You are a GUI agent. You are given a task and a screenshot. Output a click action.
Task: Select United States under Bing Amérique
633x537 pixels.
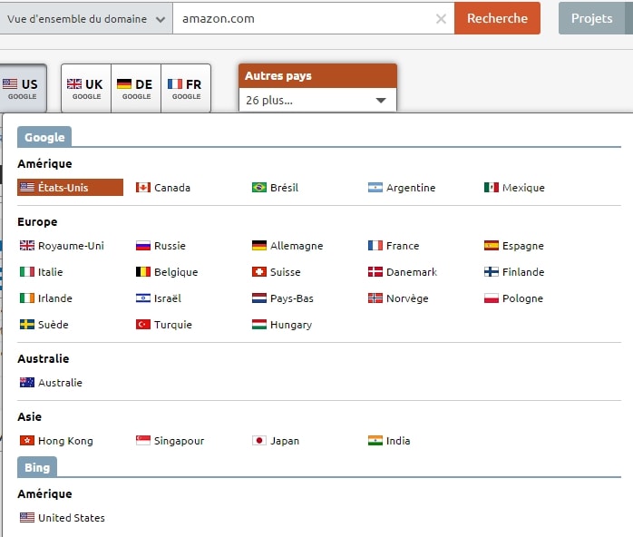pyautogui.click(x=63, y=518)
